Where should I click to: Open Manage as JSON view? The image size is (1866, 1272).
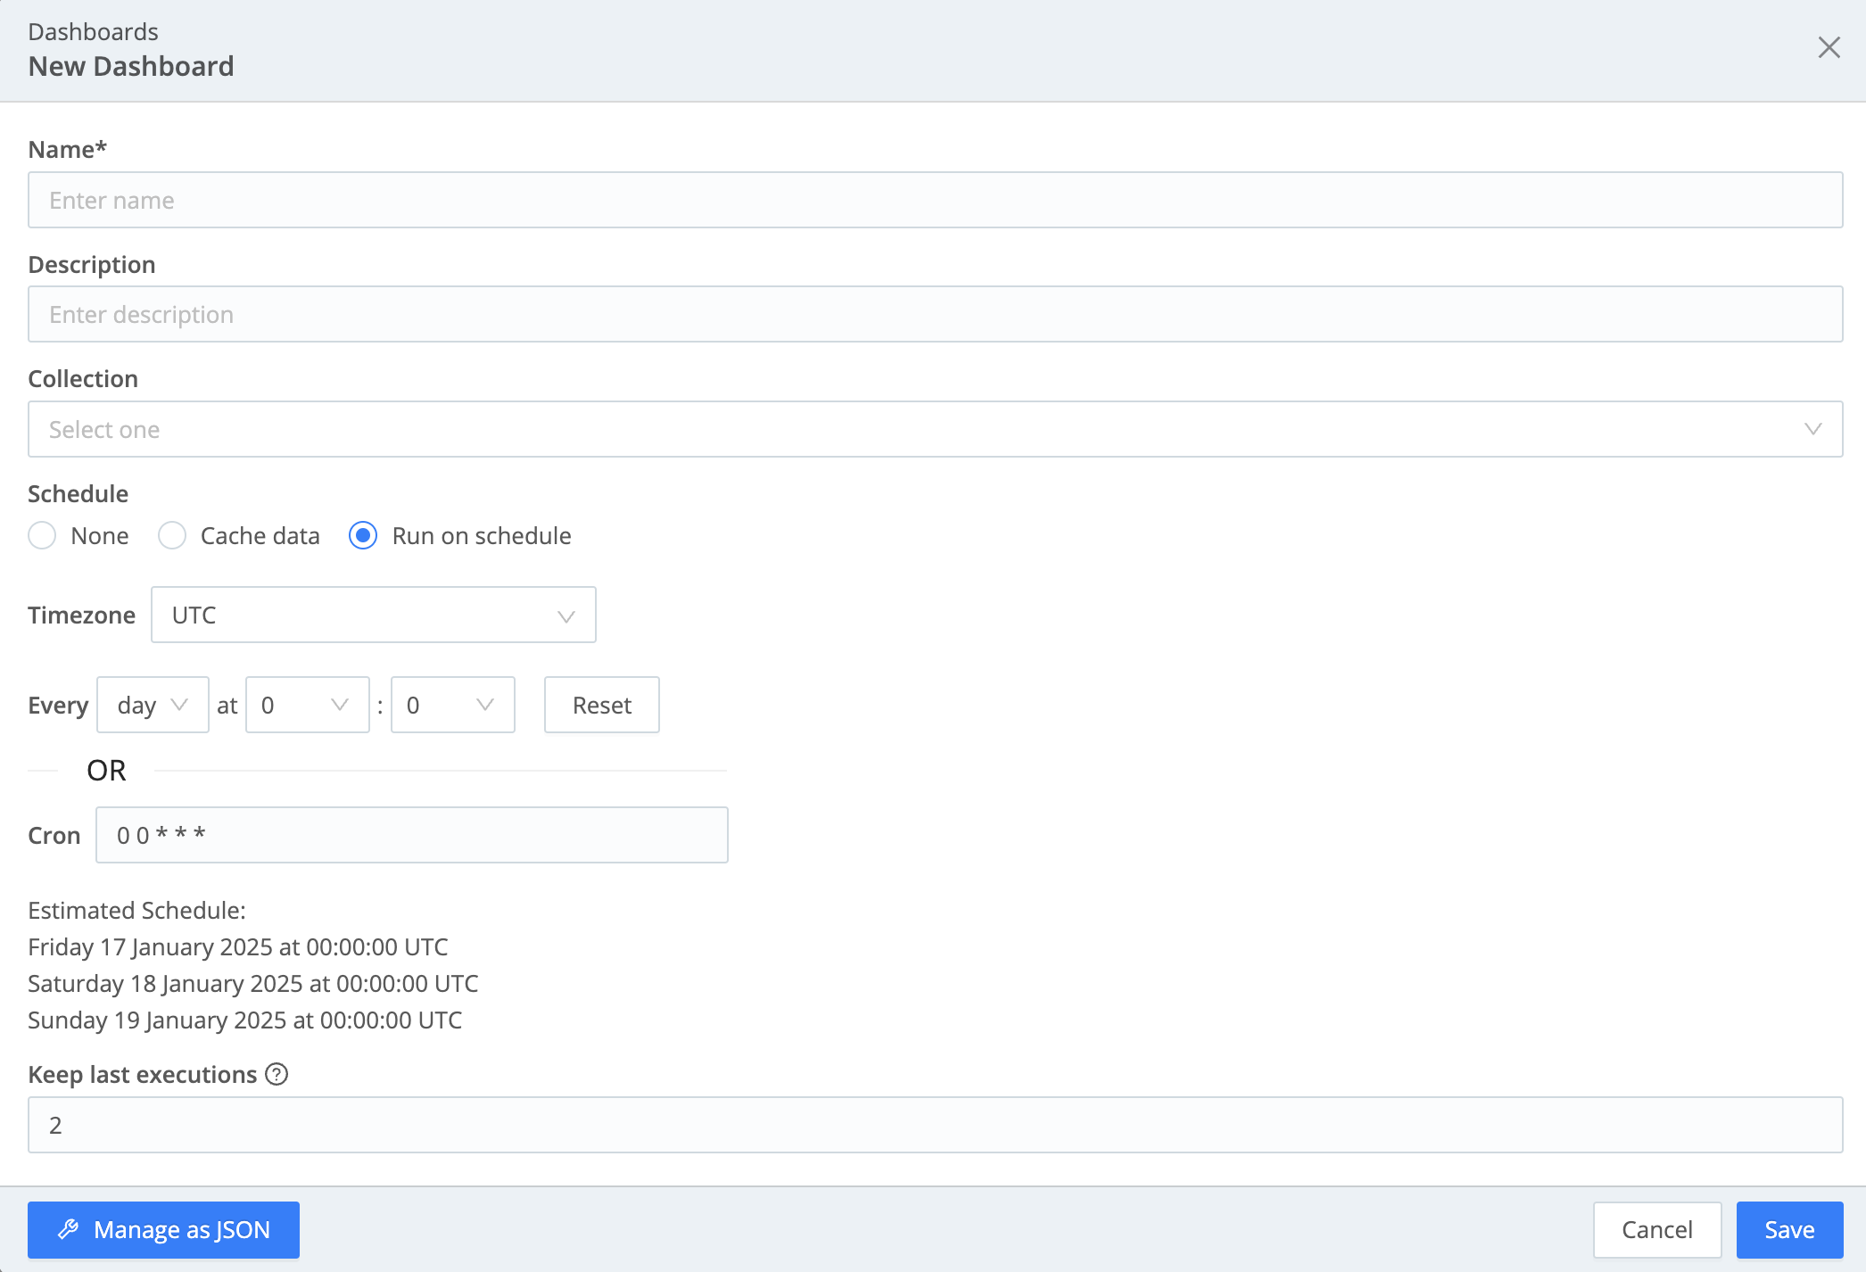pyautogui.click(x=163, y=1229)
